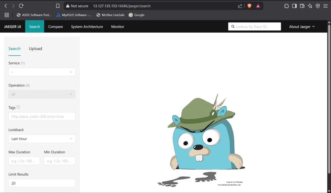This screenshot has height=193, width=331.
Task: Open browser extensions puzzle icon
Action: pyautogui.click(x=286, y=6)
